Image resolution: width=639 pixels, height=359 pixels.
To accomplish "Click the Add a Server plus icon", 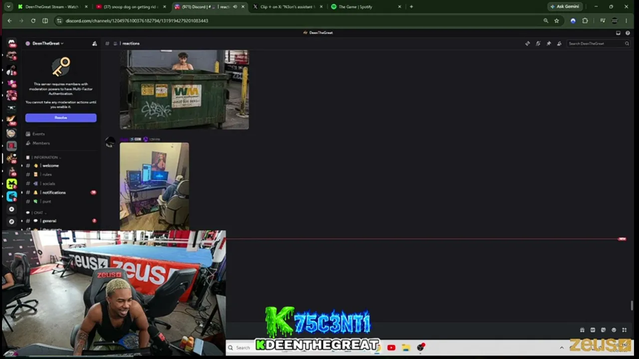I will 11,209.
